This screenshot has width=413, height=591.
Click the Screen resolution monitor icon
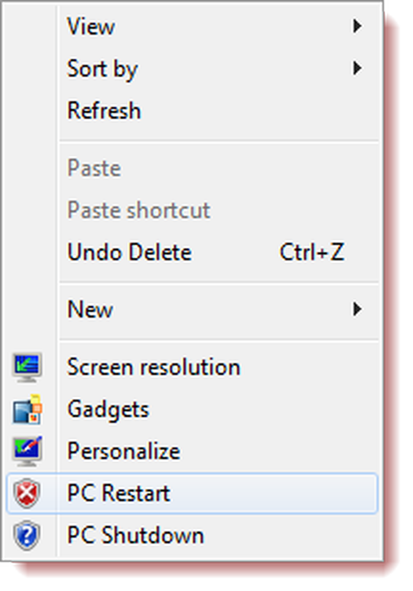pyautogui.click(x=27, y=367)
